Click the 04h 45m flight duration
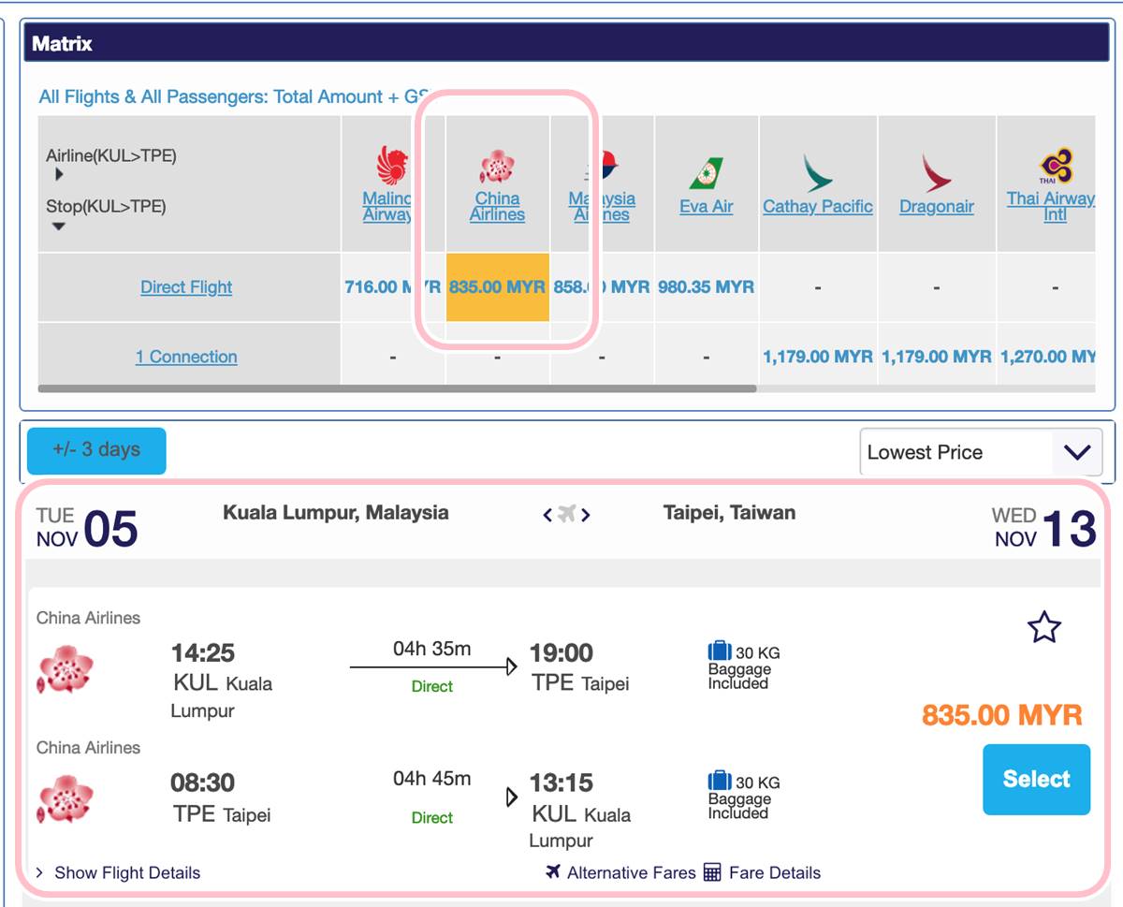Viewport: 1123px width, 907px height. 432,779
